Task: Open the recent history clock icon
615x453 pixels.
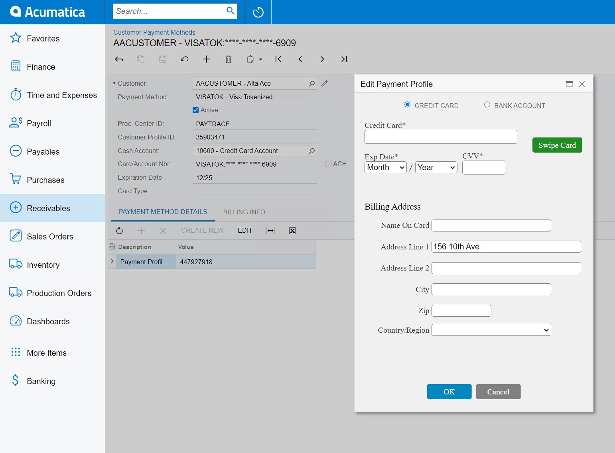Action: tap(258, 12)
